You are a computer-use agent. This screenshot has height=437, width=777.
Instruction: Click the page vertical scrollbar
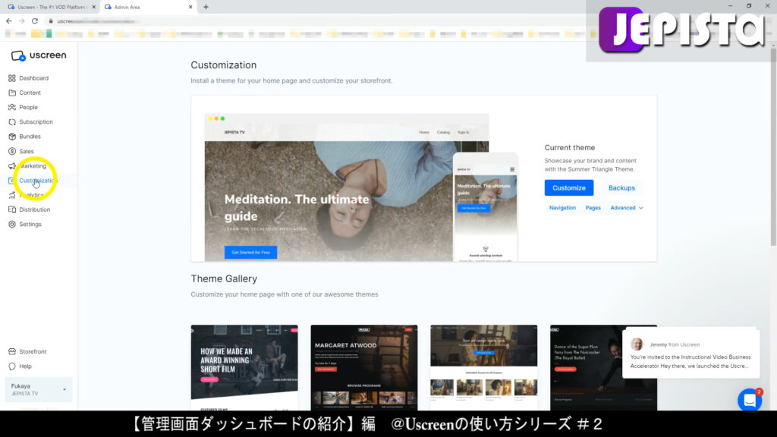[x=773, y=146]
